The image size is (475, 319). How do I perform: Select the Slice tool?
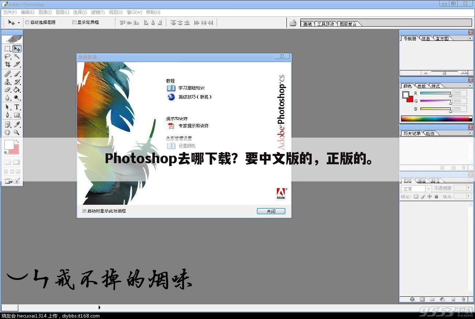coord(17,64)
